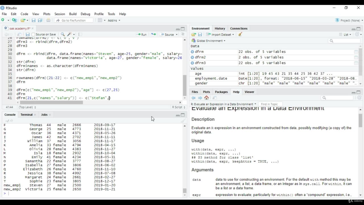Click the workspace panes grid icon
This screenshot has height=205, width=364.
100,20
